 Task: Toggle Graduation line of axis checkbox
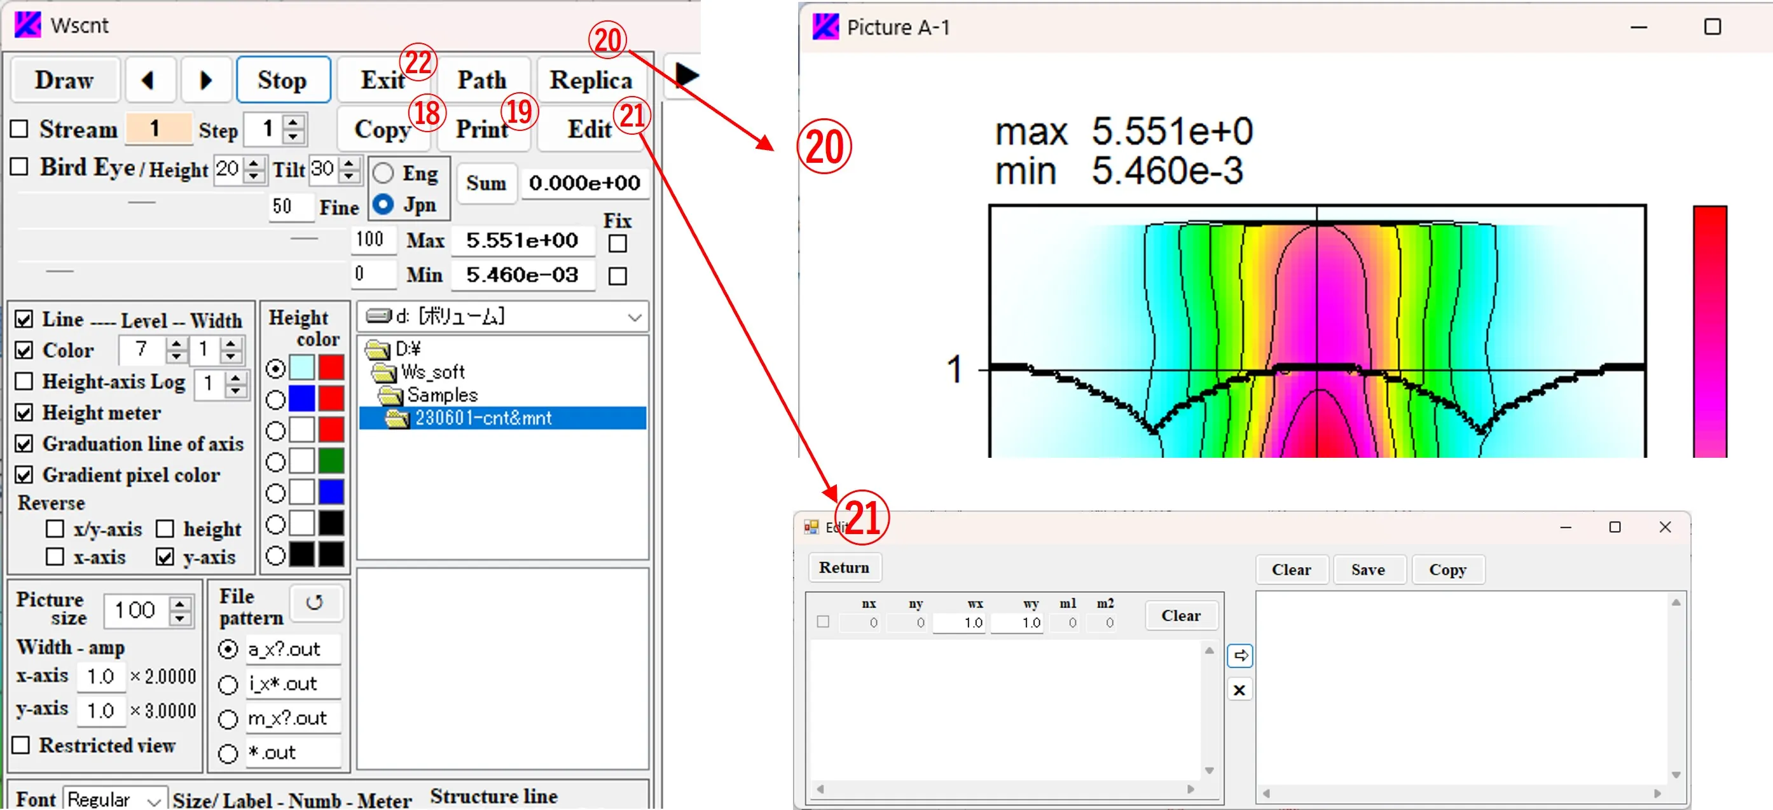tap(24, 444)
